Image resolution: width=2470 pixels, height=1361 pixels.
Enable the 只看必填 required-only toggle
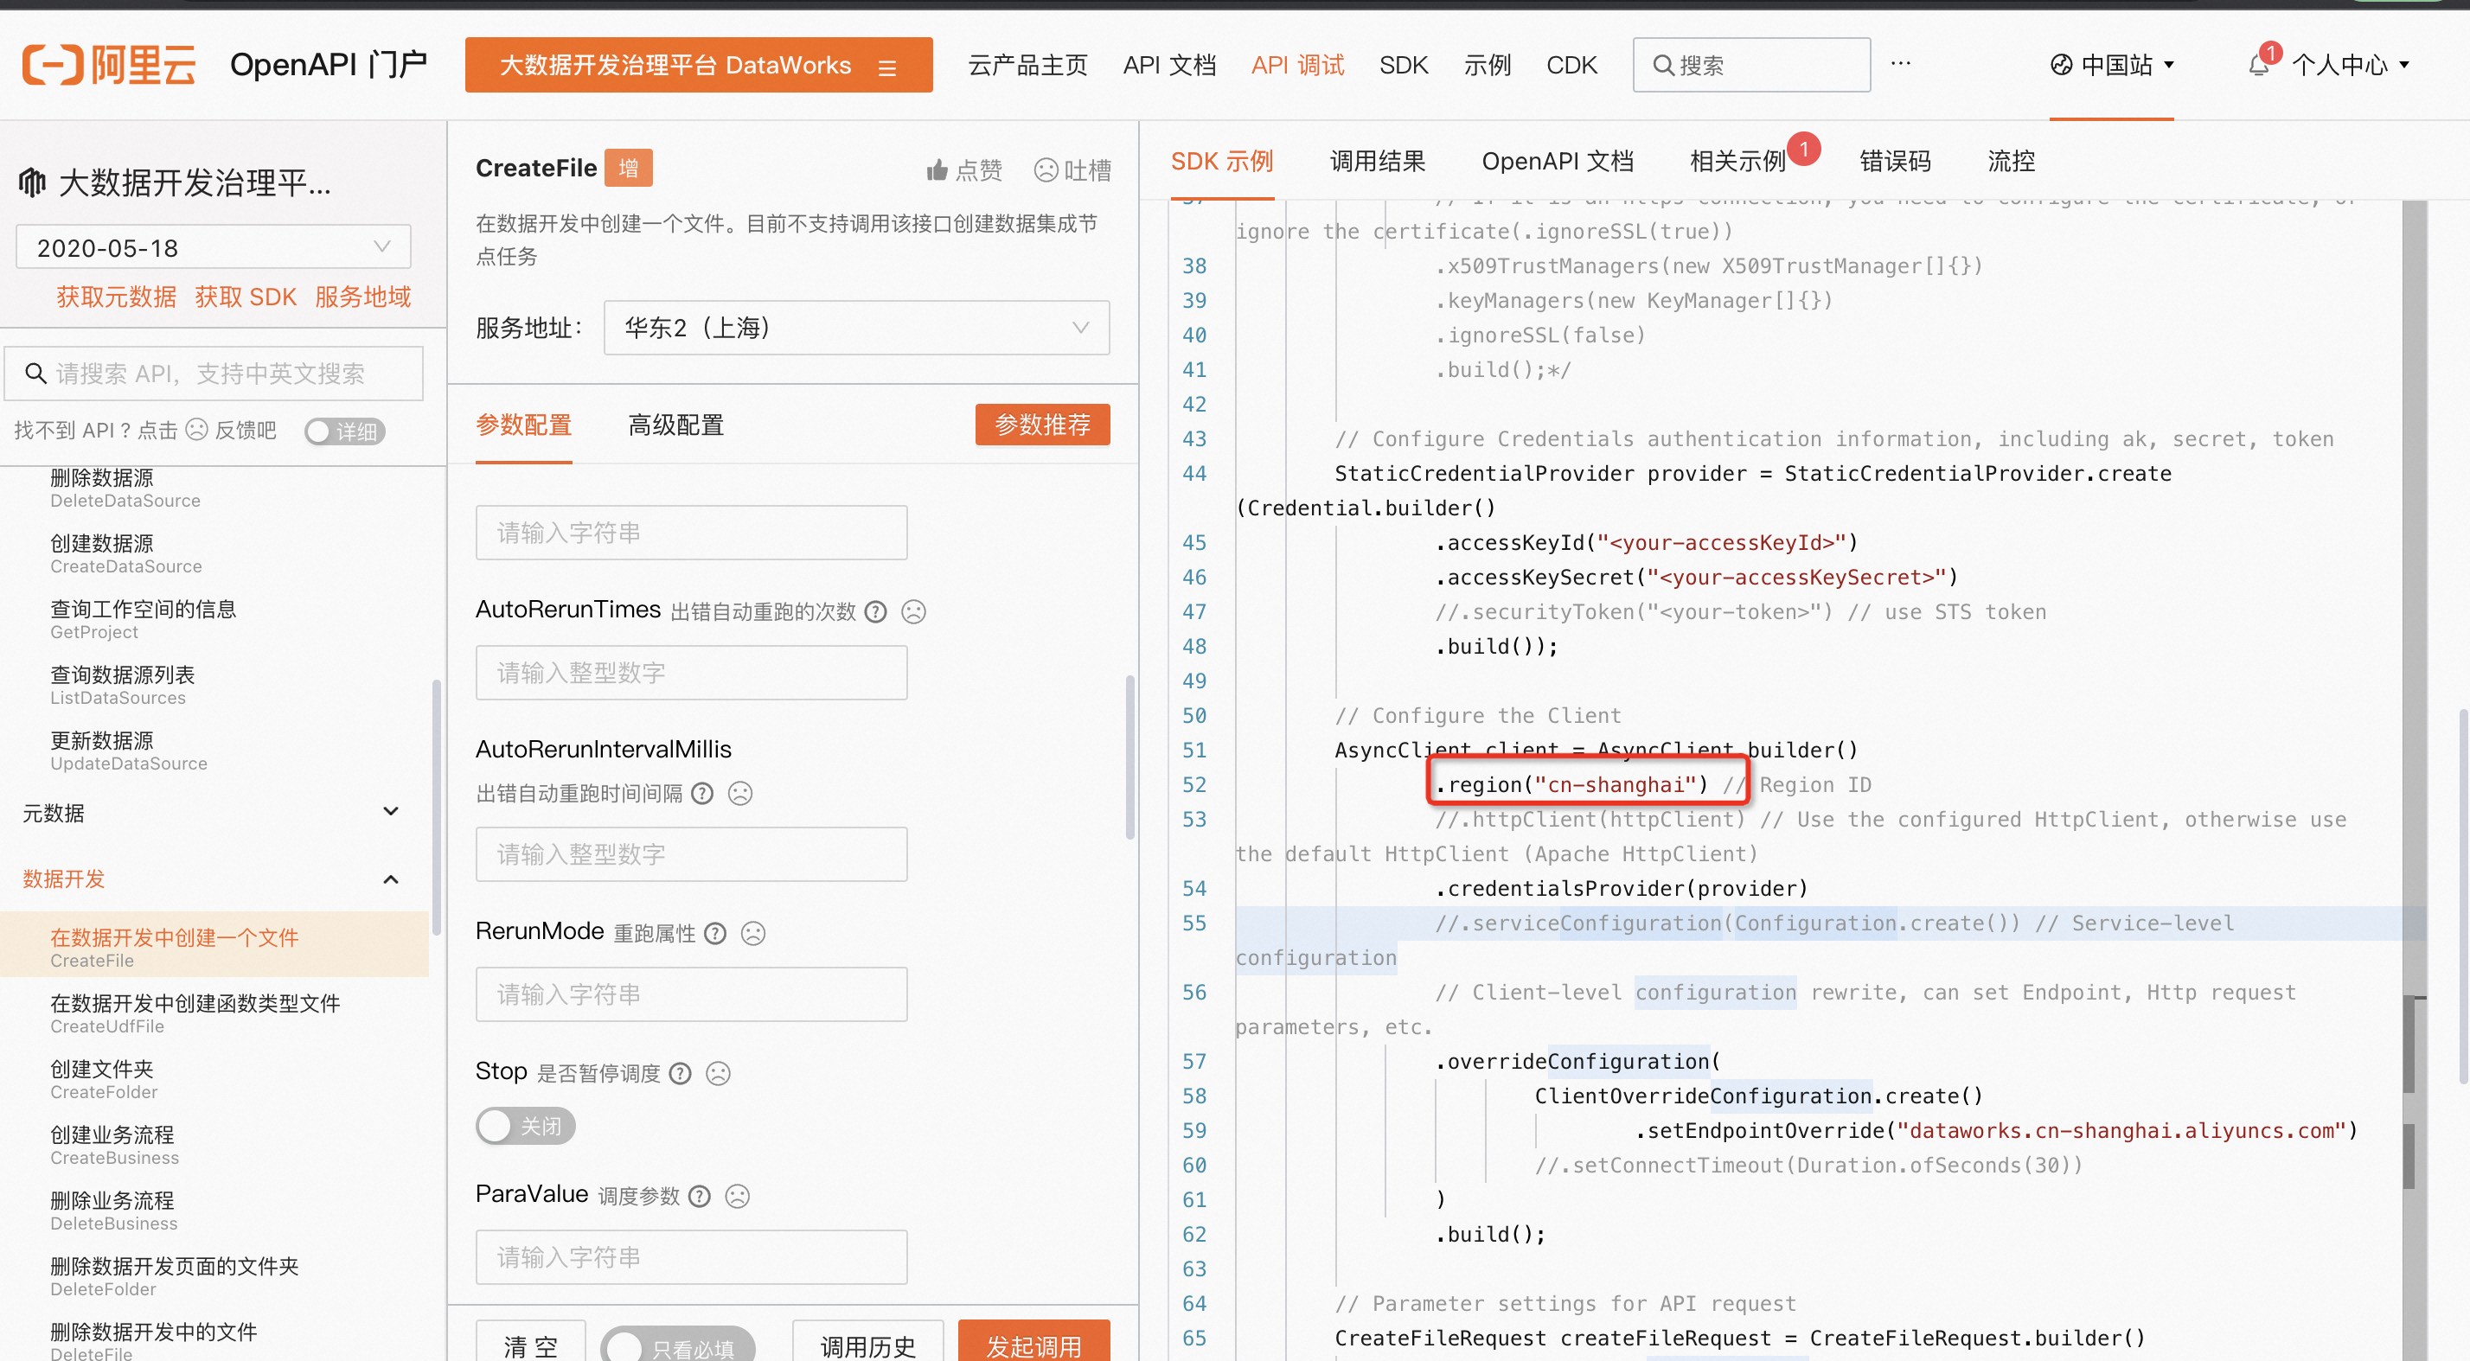tap(677, 1345)
